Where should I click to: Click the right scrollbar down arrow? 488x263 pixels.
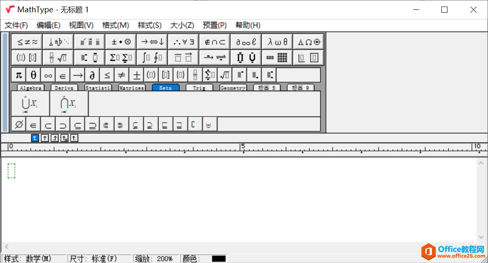tap(481, 236)
